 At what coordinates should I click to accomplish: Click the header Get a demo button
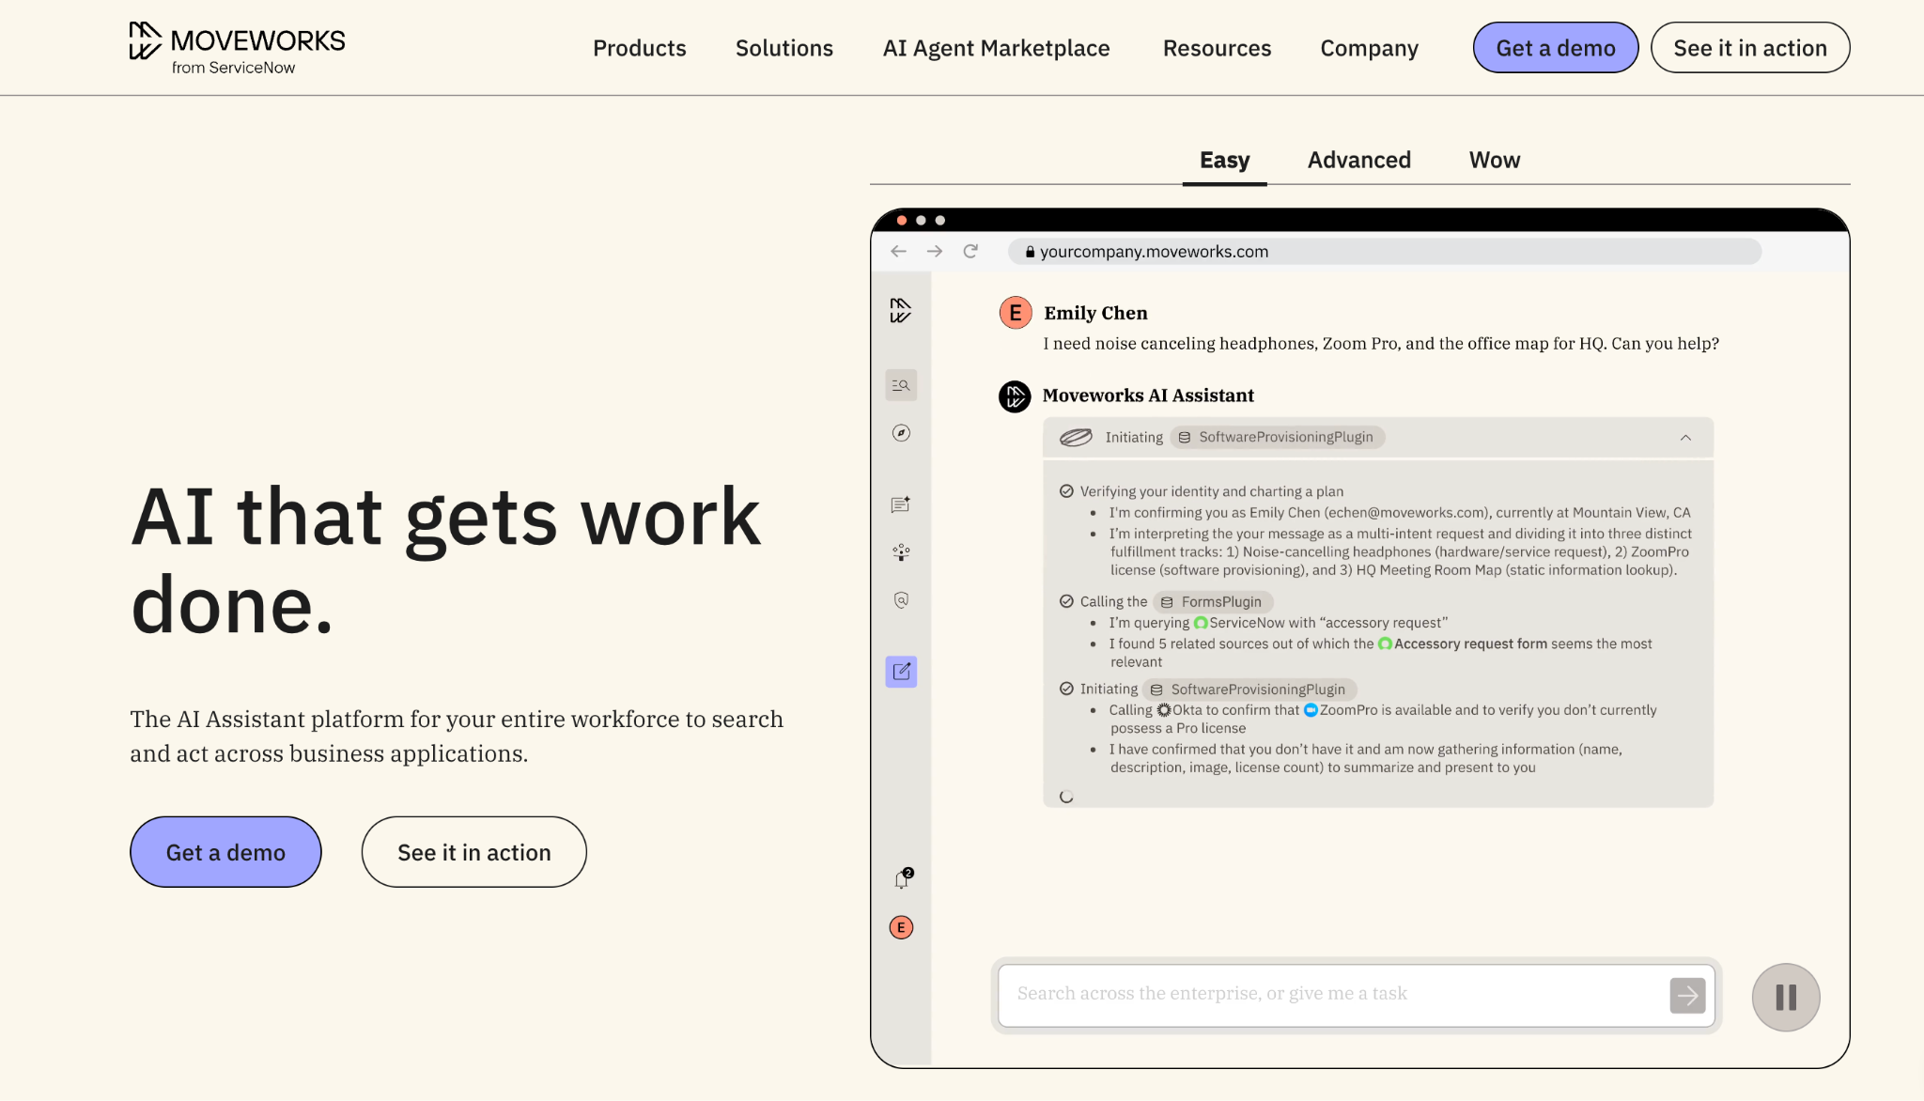(x=1556, y=48)
